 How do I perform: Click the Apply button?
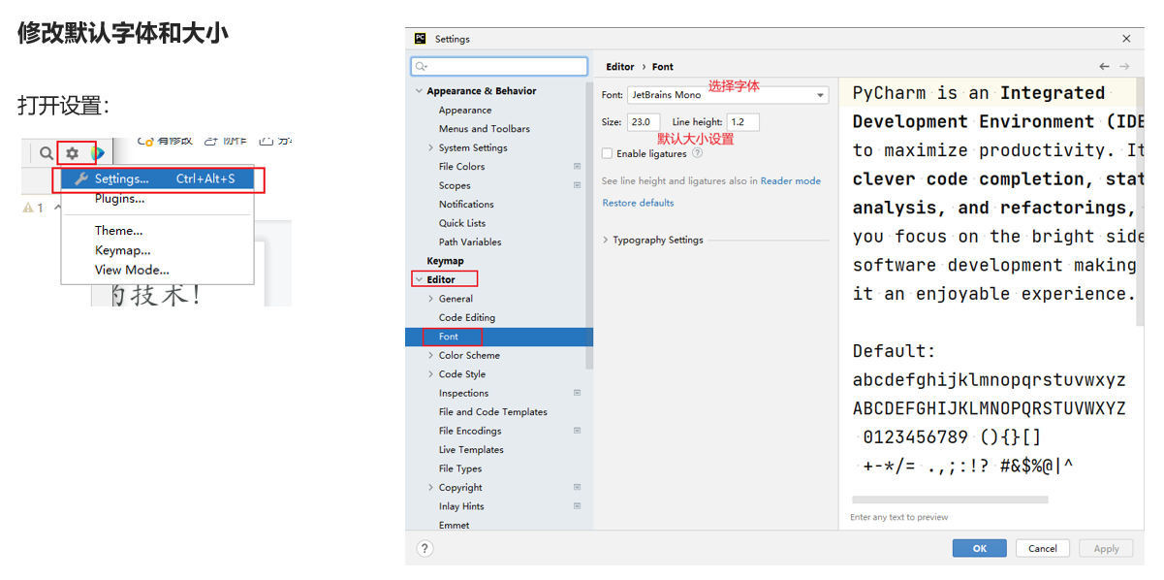(1106, 548)
